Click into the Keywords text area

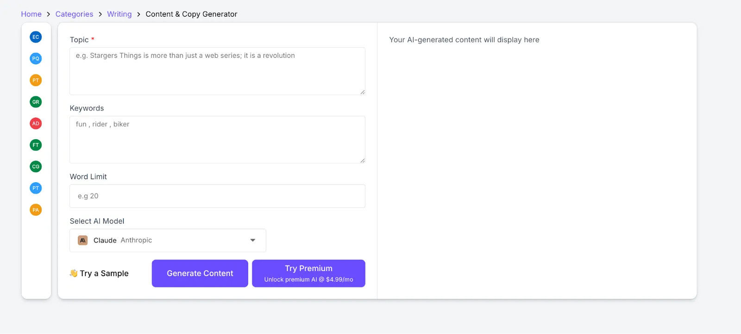(217, 140)
